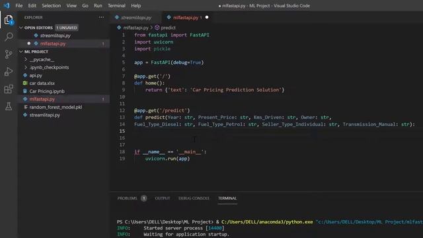Open the View menu
423x238 pixels.
coord(71,6)
